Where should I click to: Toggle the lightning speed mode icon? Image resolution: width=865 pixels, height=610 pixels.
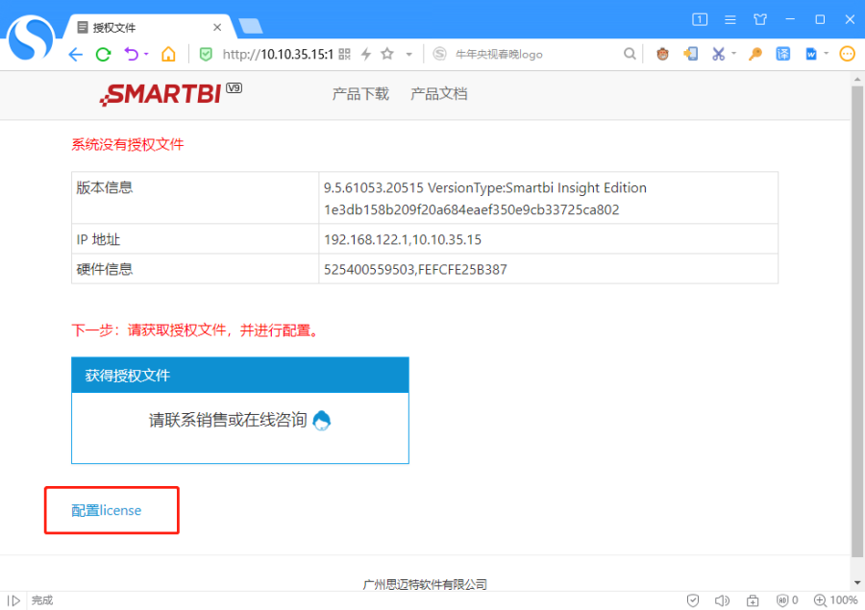(x=366, y=54)
